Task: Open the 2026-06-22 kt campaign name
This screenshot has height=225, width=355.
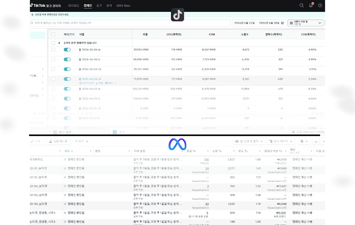Action: (x=91, y=99)
